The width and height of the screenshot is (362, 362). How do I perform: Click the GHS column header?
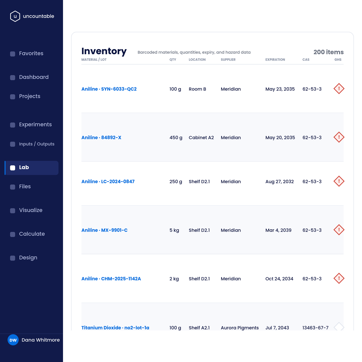tap(338, 60)
